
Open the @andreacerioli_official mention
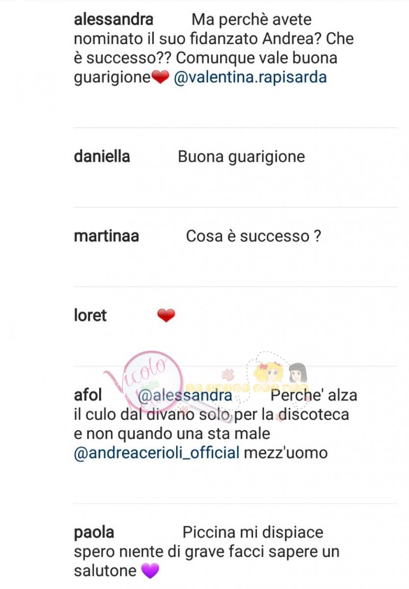click(156, 453)
